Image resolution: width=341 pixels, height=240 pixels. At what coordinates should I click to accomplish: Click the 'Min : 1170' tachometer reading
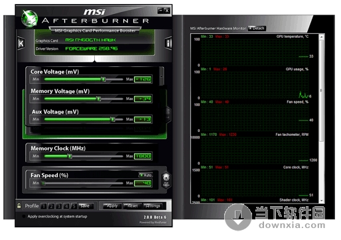click(x=209, y=135)
